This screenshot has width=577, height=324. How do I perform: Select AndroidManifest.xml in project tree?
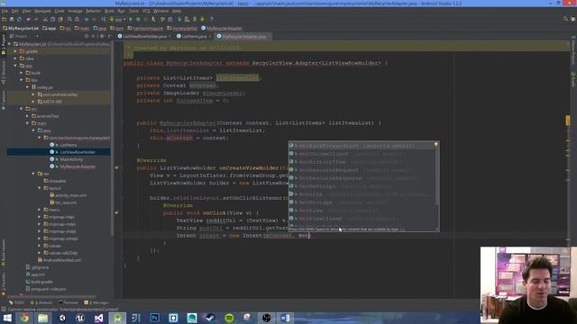pyautogui.click(x=62, y=260)
